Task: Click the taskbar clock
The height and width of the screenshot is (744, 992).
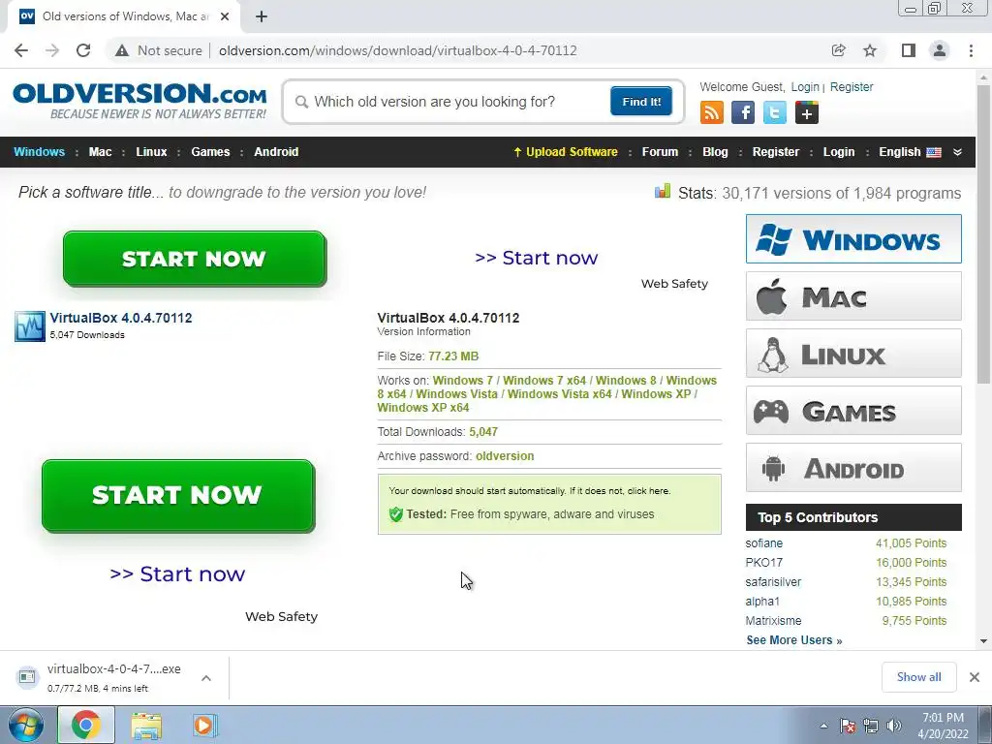Action: [x=943, y=726]
